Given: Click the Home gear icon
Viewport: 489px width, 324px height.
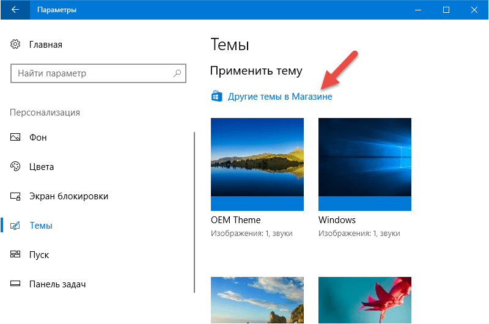Looking at the screenshot, I should (15, 44).
